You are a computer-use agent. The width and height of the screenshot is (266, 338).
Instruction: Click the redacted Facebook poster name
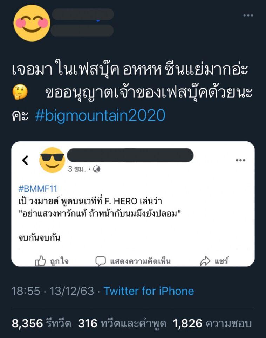coord(130,155)
